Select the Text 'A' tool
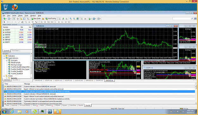 pos(29,22)
